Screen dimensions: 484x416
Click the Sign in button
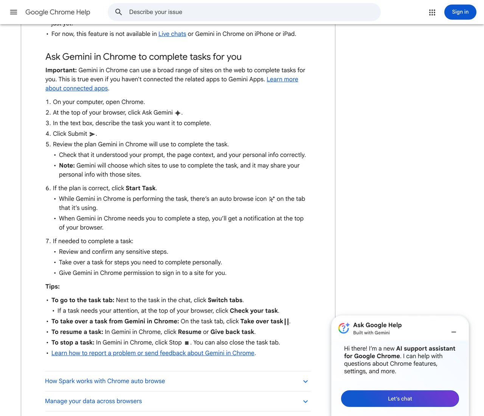pos(460,12)
